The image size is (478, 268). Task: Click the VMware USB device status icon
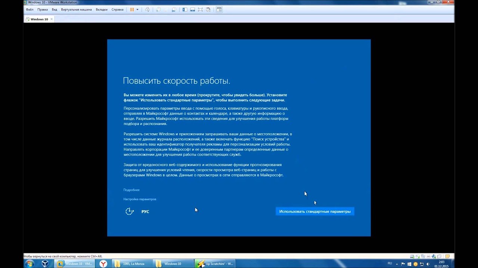tap(439, 256)
